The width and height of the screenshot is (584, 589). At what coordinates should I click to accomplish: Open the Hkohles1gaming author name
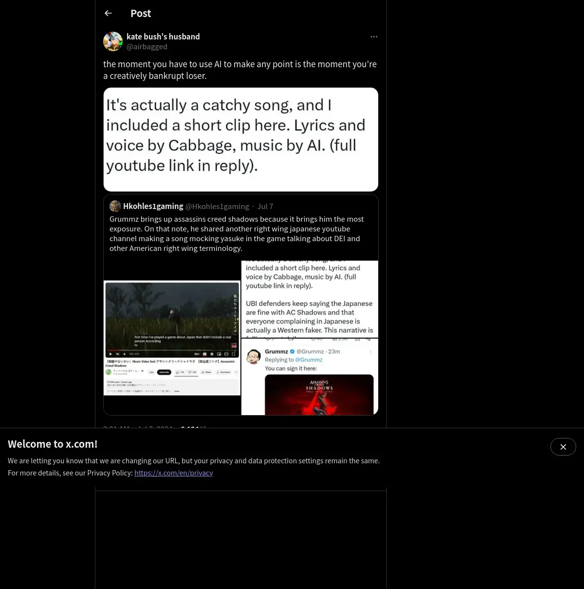coord(153,206)
